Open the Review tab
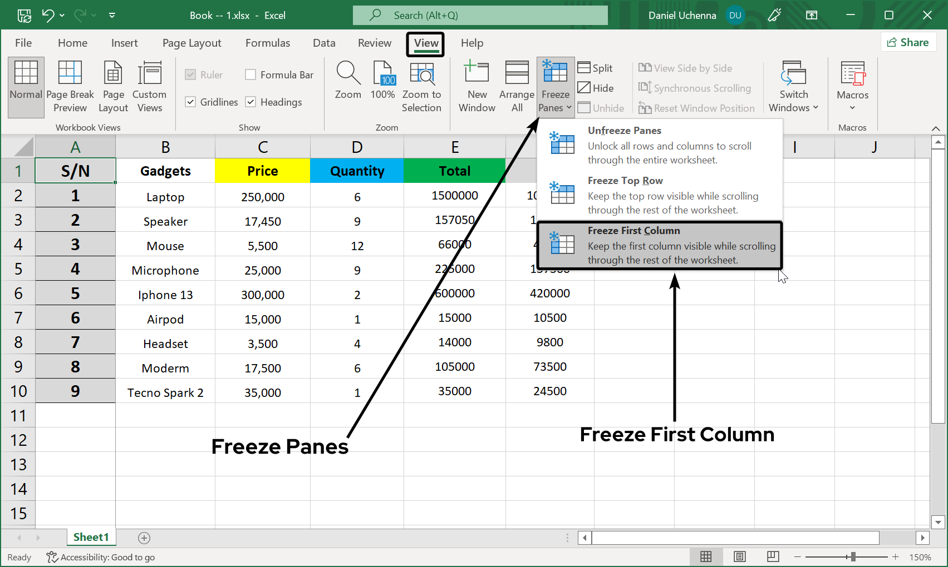This screenshot has height=567, width=948. click(x=374, y=42)
